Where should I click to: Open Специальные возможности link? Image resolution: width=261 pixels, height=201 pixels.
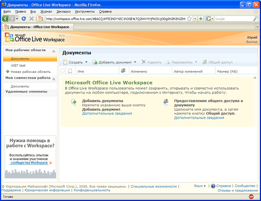click(154, 186)
